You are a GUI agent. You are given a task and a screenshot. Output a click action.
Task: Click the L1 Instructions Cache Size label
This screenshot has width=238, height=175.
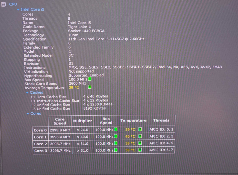[55, 101]
